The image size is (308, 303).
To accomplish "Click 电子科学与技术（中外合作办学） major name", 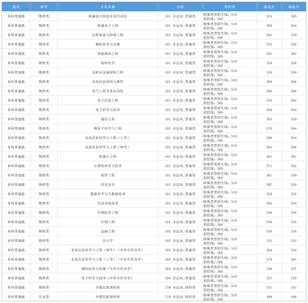I will [108, 278].
